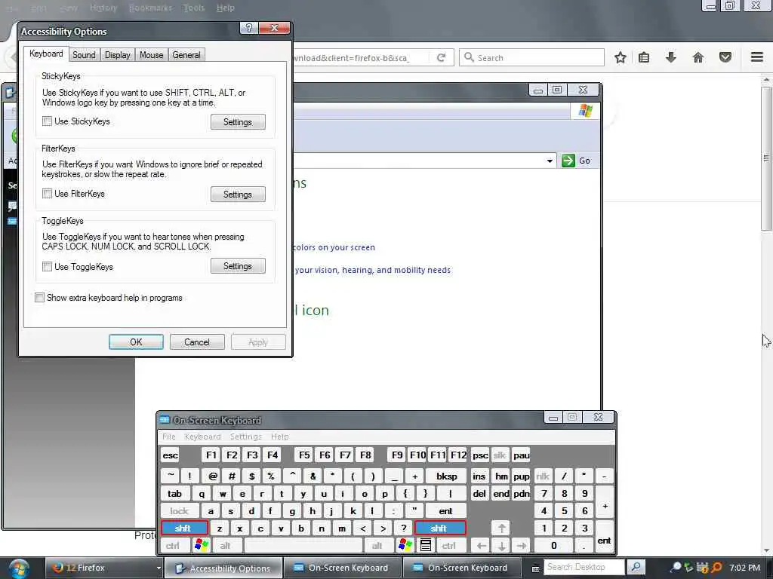Select the Keyboard tab

46,54
